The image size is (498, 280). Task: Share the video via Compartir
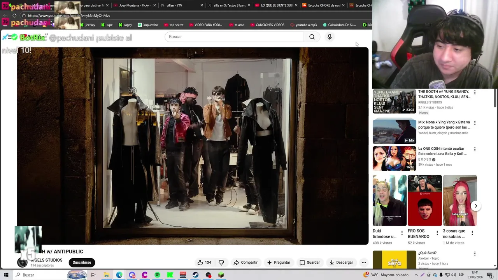(x=245, y=262)
